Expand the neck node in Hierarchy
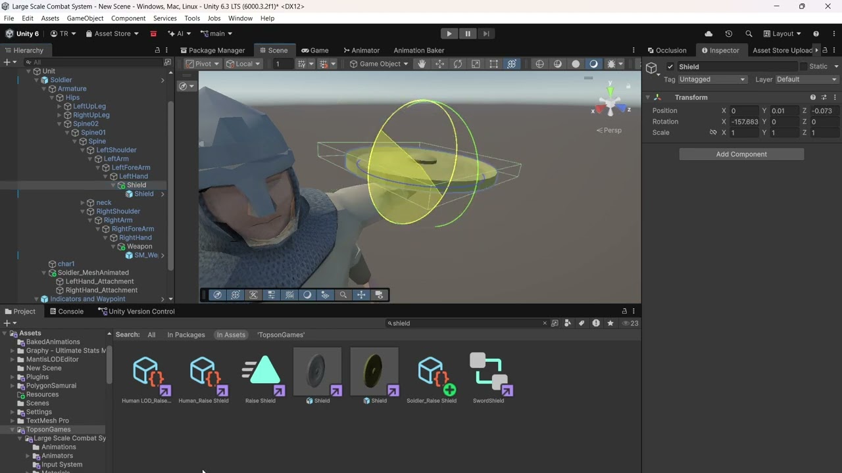The height and width of the screenshot is (473, 842). (82, 203)
